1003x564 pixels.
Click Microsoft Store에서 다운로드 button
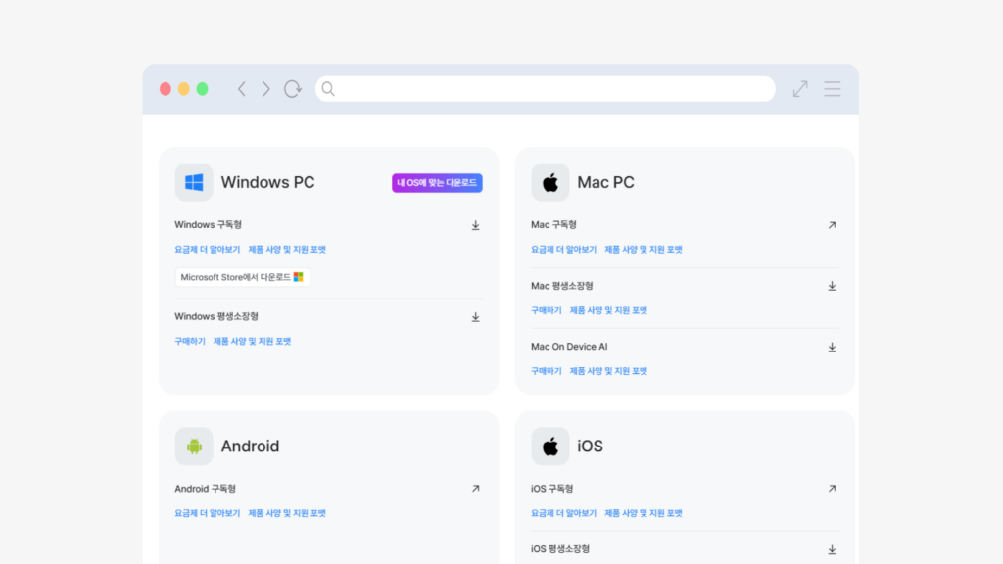(243, 277)
